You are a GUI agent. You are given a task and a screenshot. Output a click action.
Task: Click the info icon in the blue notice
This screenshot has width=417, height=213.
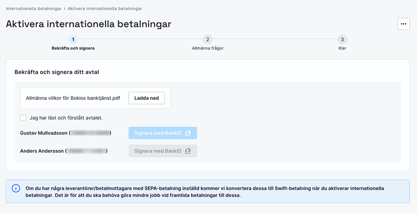15,188
